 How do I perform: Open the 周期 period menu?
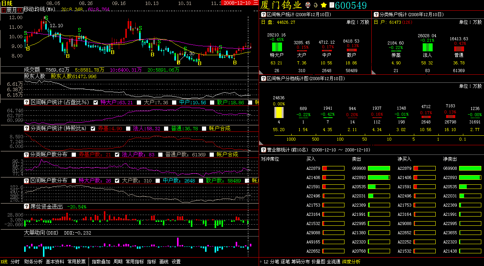coord(118,262)
